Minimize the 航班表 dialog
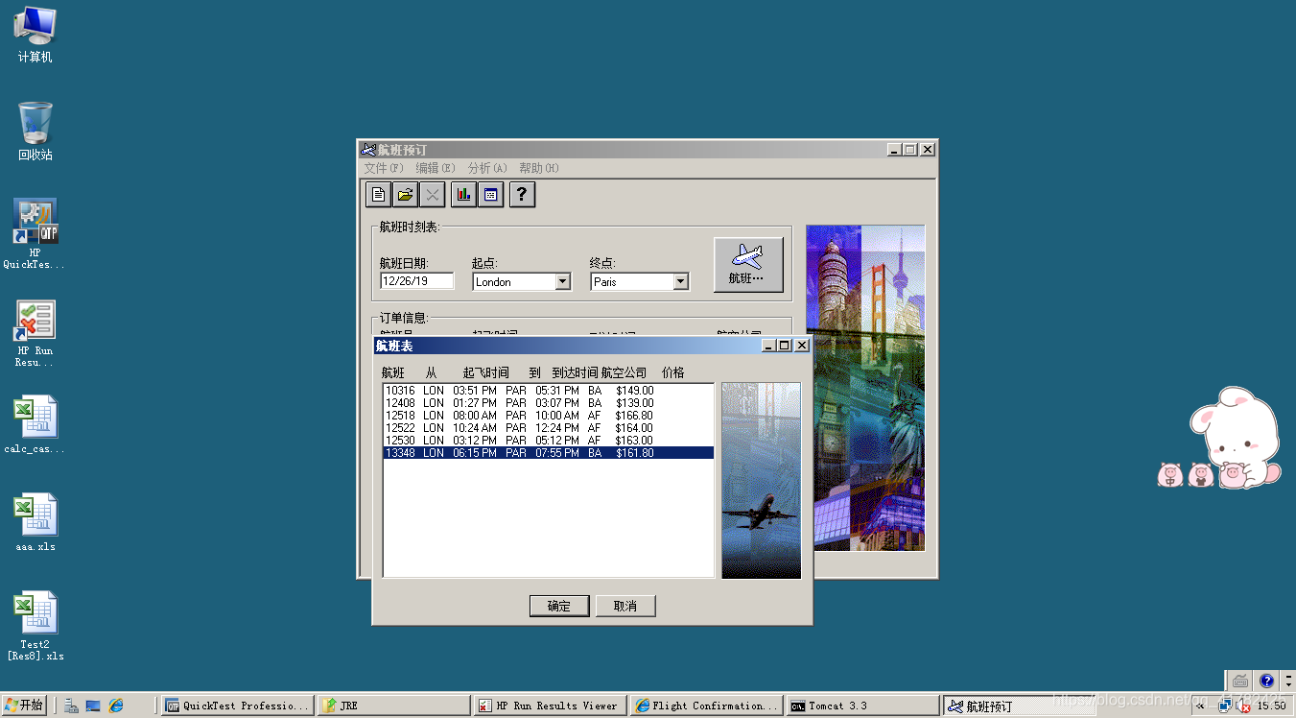The height and width of the screenshot is (718, 1296). point(768,346)
